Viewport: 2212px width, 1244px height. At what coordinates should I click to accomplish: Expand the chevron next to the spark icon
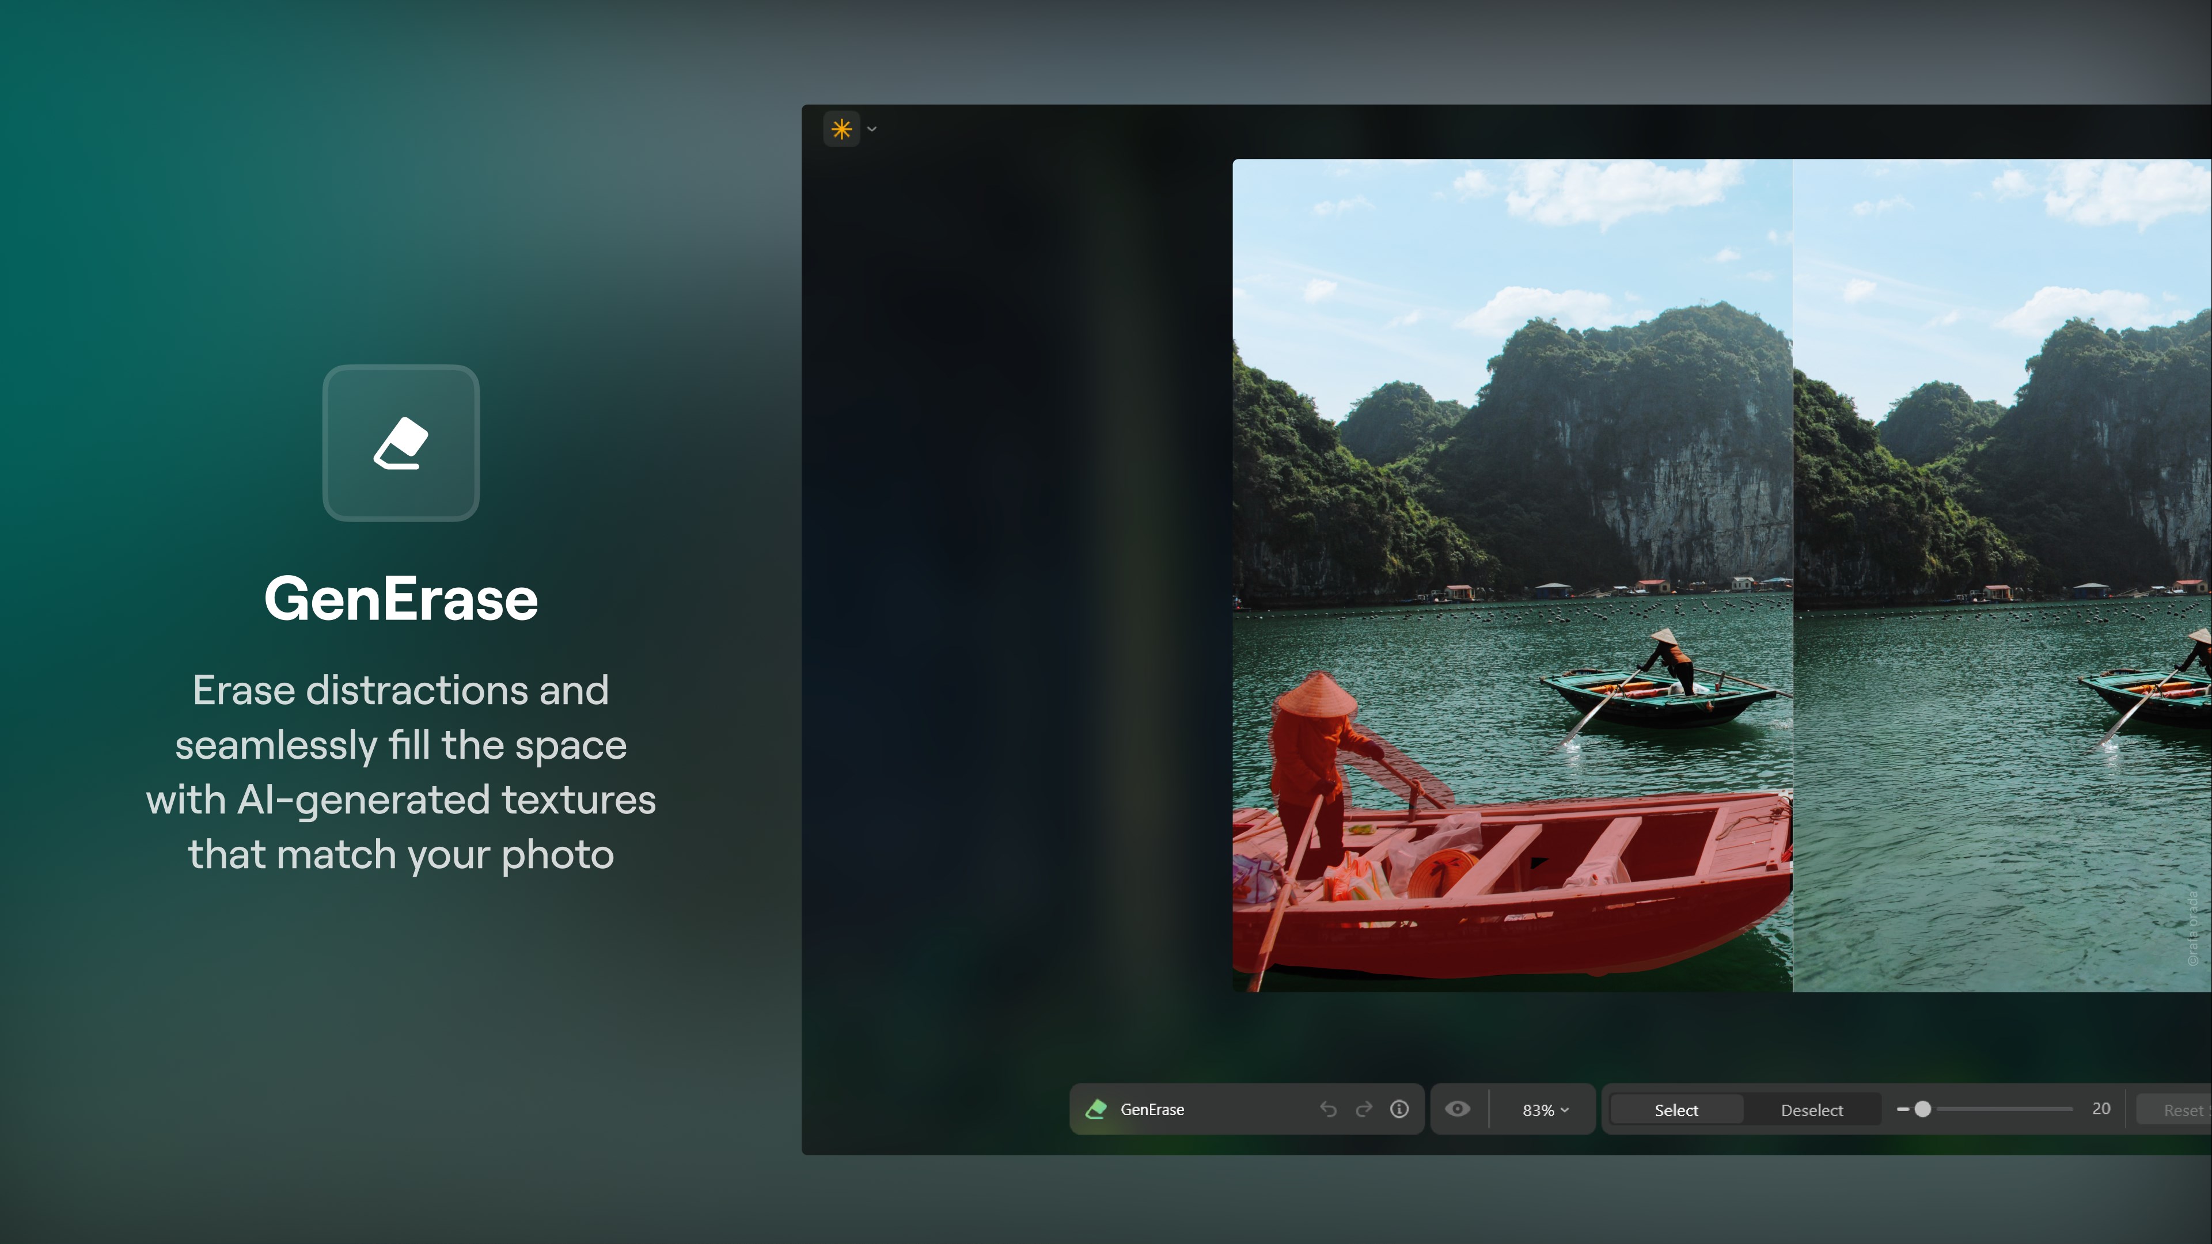click(x=871, y=129)
